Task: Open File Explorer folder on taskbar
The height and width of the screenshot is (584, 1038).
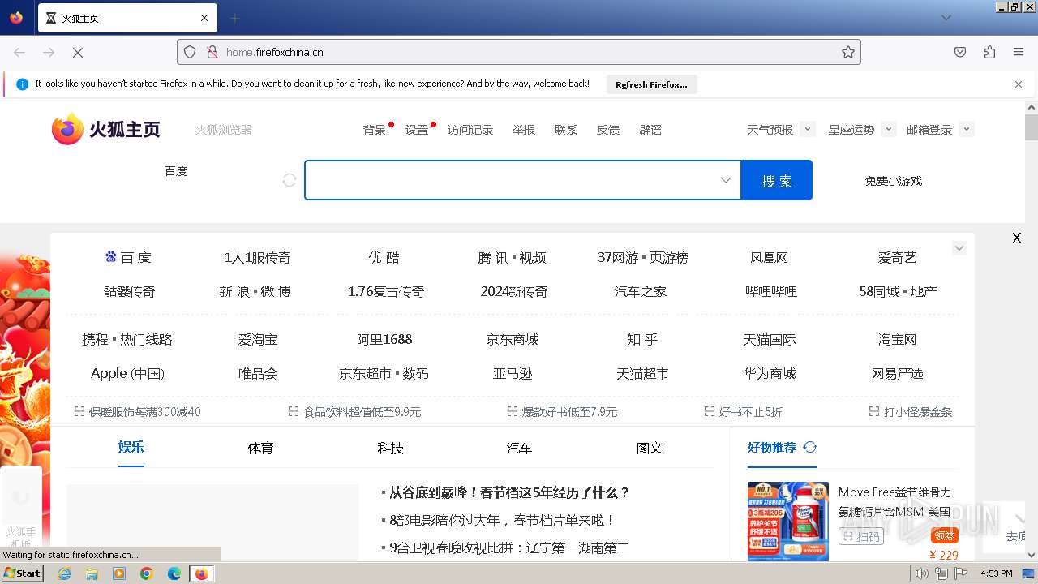Action: (x=92, y=573)
